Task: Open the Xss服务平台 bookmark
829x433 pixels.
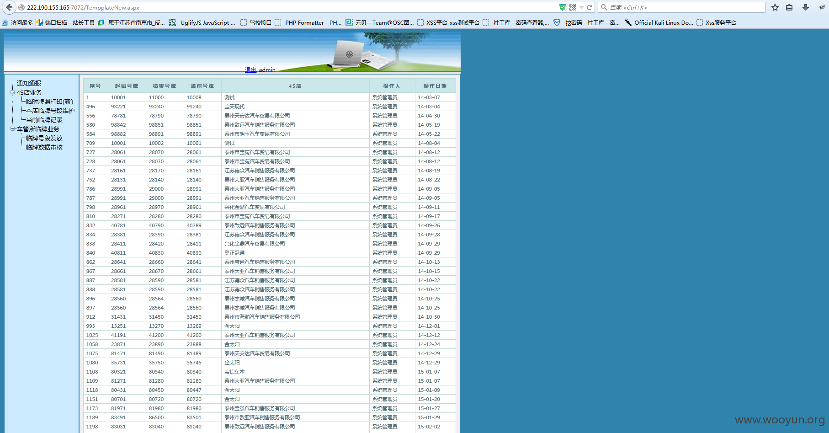Action: [x=717, y=22]
